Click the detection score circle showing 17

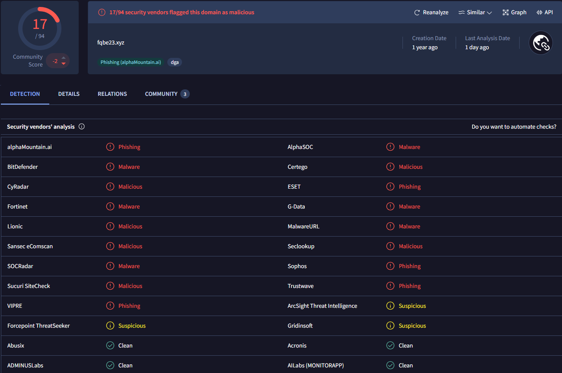pyautogui.click(x=40, y=28)
